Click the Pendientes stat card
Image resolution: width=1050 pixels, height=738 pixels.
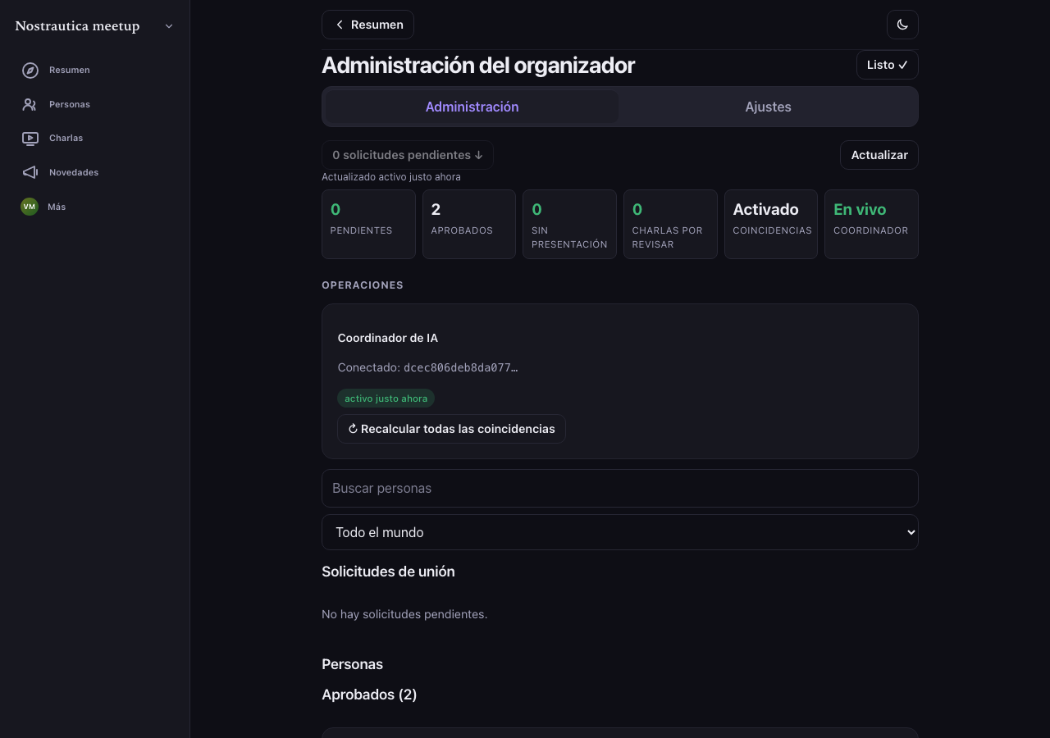[368, 224]
